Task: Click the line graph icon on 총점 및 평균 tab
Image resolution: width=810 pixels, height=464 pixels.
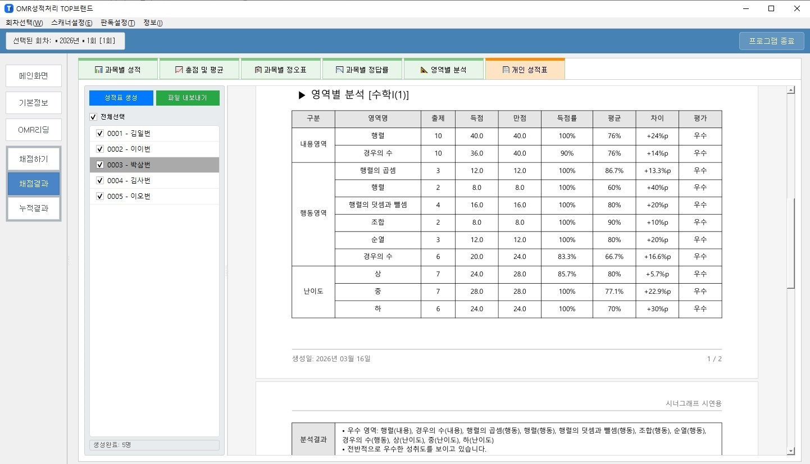Action: [x=179, y=70]
